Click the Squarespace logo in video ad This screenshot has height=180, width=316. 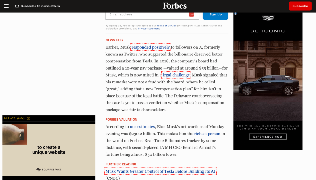coord(49,169)
